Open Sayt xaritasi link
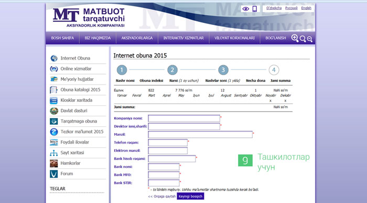The image size is (367, 203). pos(72,153)
